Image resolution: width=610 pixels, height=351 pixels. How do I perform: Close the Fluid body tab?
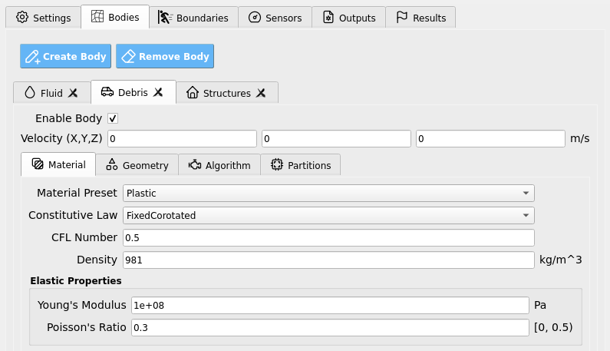pyautogui.click(x=73, y=93)
